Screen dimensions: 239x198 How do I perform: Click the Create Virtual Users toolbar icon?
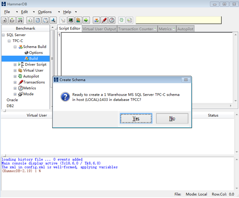click(78, 20)
